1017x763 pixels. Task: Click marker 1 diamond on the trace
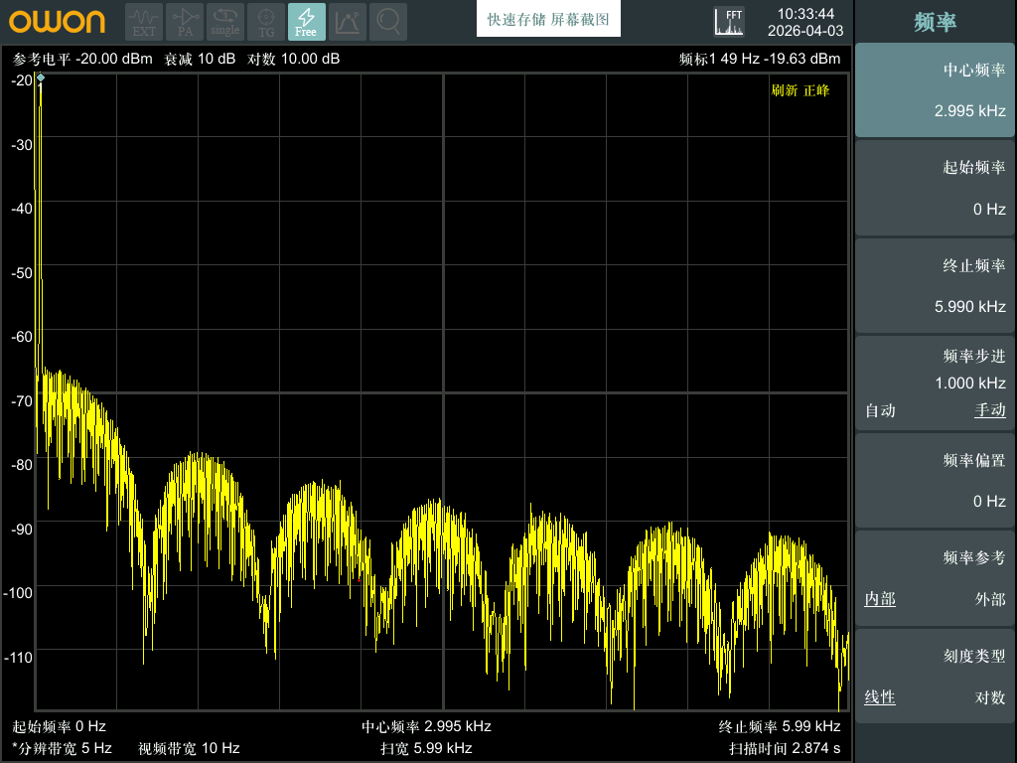point(40,77)
